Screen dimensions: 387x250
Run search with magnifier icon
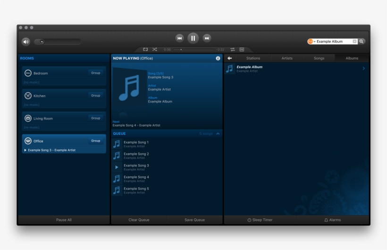tap(362, 42)
